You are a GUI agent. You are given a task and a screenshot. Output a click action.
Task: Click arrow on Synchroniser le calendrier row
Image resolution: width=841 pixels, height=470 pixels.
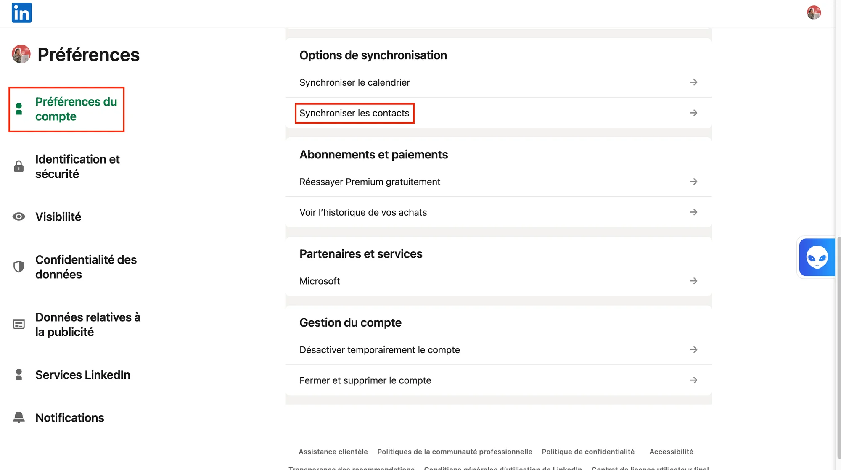(x=693, y=82)
